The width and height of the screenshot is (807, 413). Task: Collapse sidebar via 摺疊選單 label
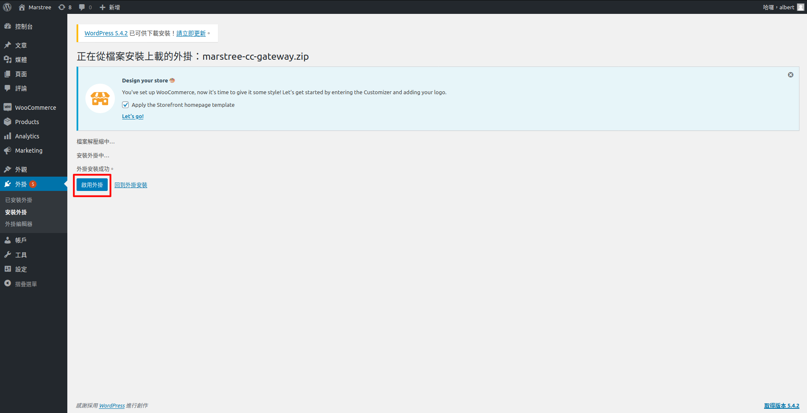(26, 284)
